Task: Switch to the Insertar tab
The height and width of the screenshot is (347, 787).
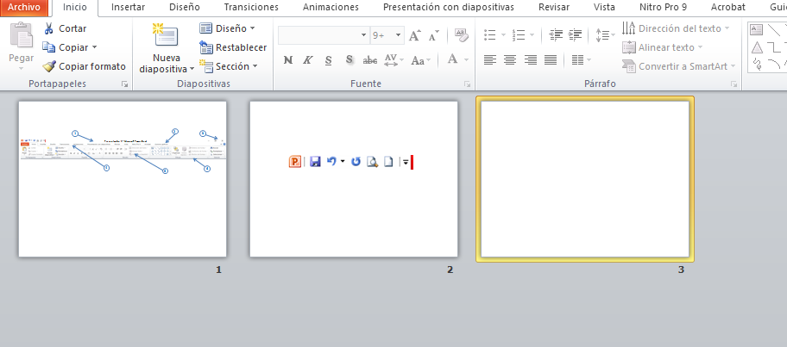Action: [x=128, y=7]
